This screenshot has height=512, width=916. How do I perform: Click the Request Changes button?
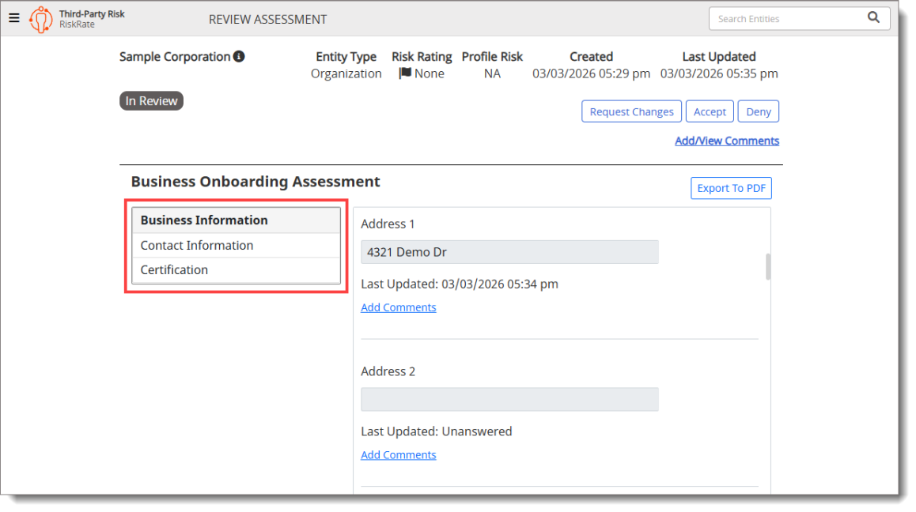click(x=631, y=111)
